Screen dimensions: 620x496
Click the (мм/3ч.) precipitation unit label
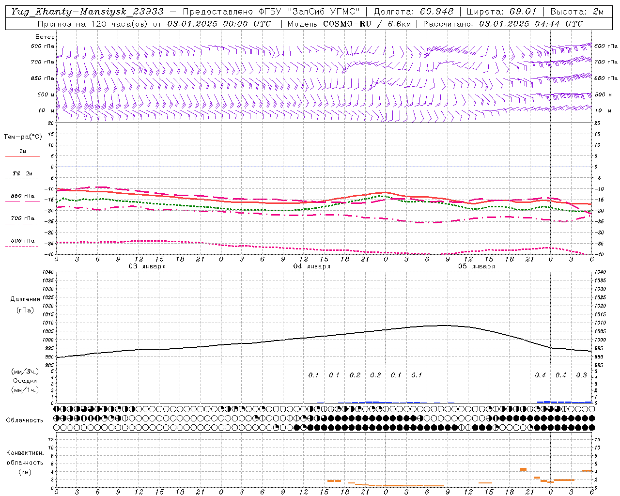25,372
